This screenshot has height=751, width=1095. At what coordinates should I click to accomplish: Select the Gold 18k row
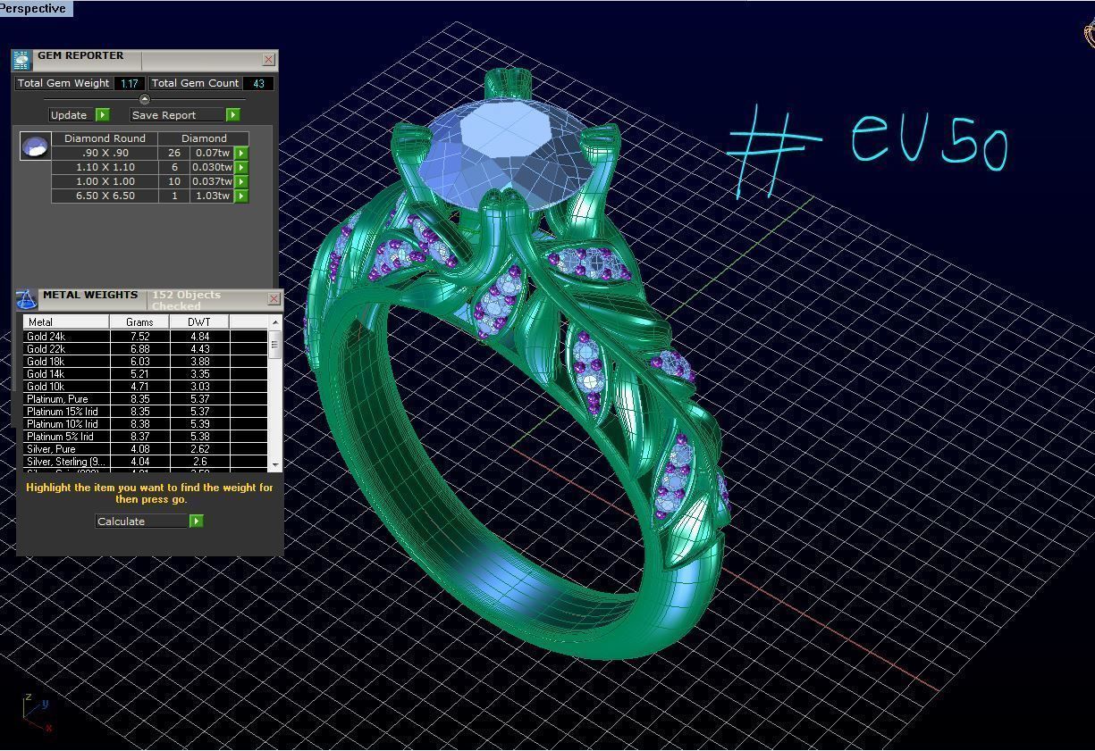pos(145,362)
